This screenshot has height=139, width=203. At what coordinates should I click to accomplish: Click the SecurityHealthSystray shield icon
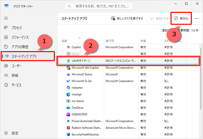pos(68,134)
